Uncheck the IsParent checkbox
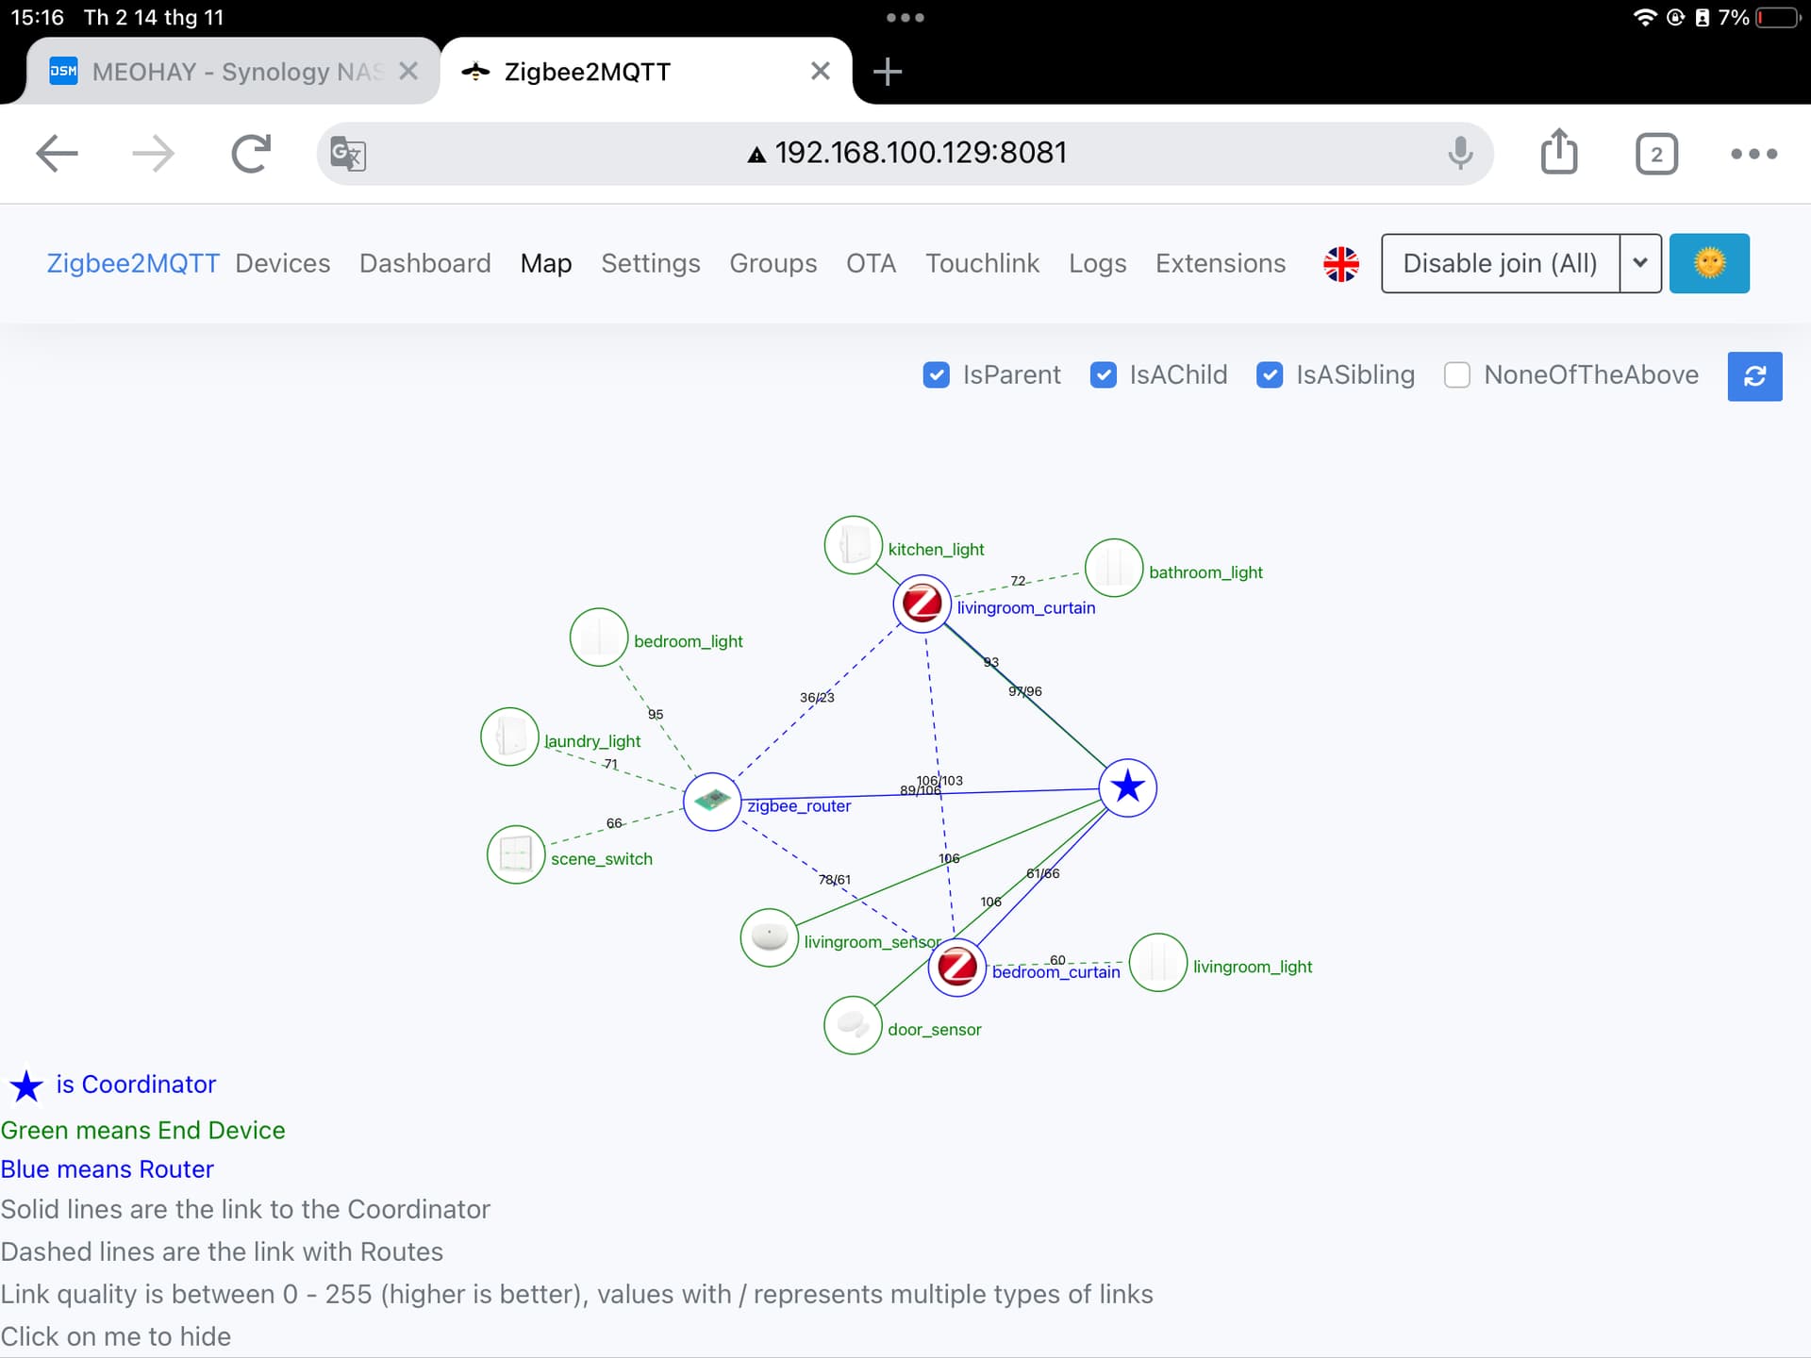1811x1358 pixels. tap(936, 375)
